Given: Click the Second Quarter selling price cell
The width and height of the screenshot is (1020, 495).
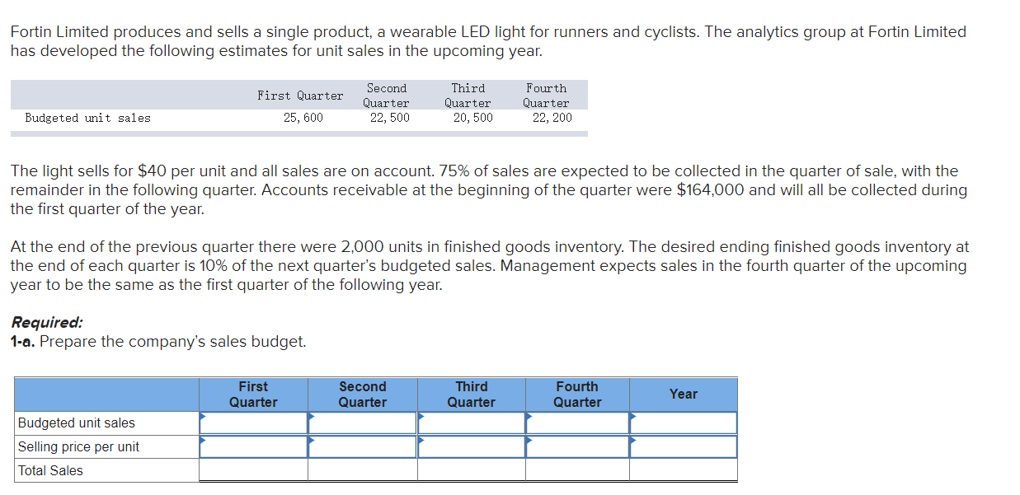Looking at the screenshot, I should [x=363, y=446].
